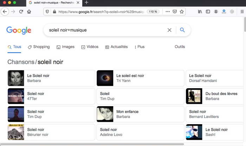Expand the Plus menu of search types

(x=140, y=47)
